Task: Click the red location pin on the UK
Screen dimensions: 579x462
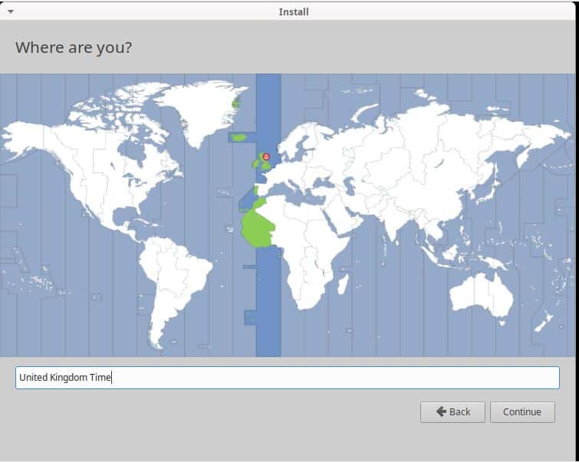Action: pyautogui.click(x=266, y=157)
